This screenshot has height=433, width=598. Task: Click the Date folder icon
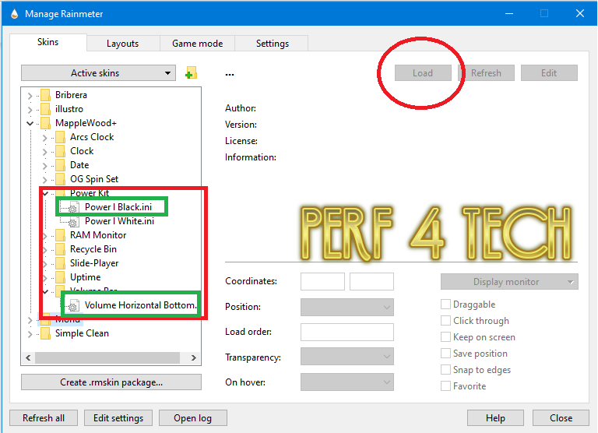click(60, 165)
